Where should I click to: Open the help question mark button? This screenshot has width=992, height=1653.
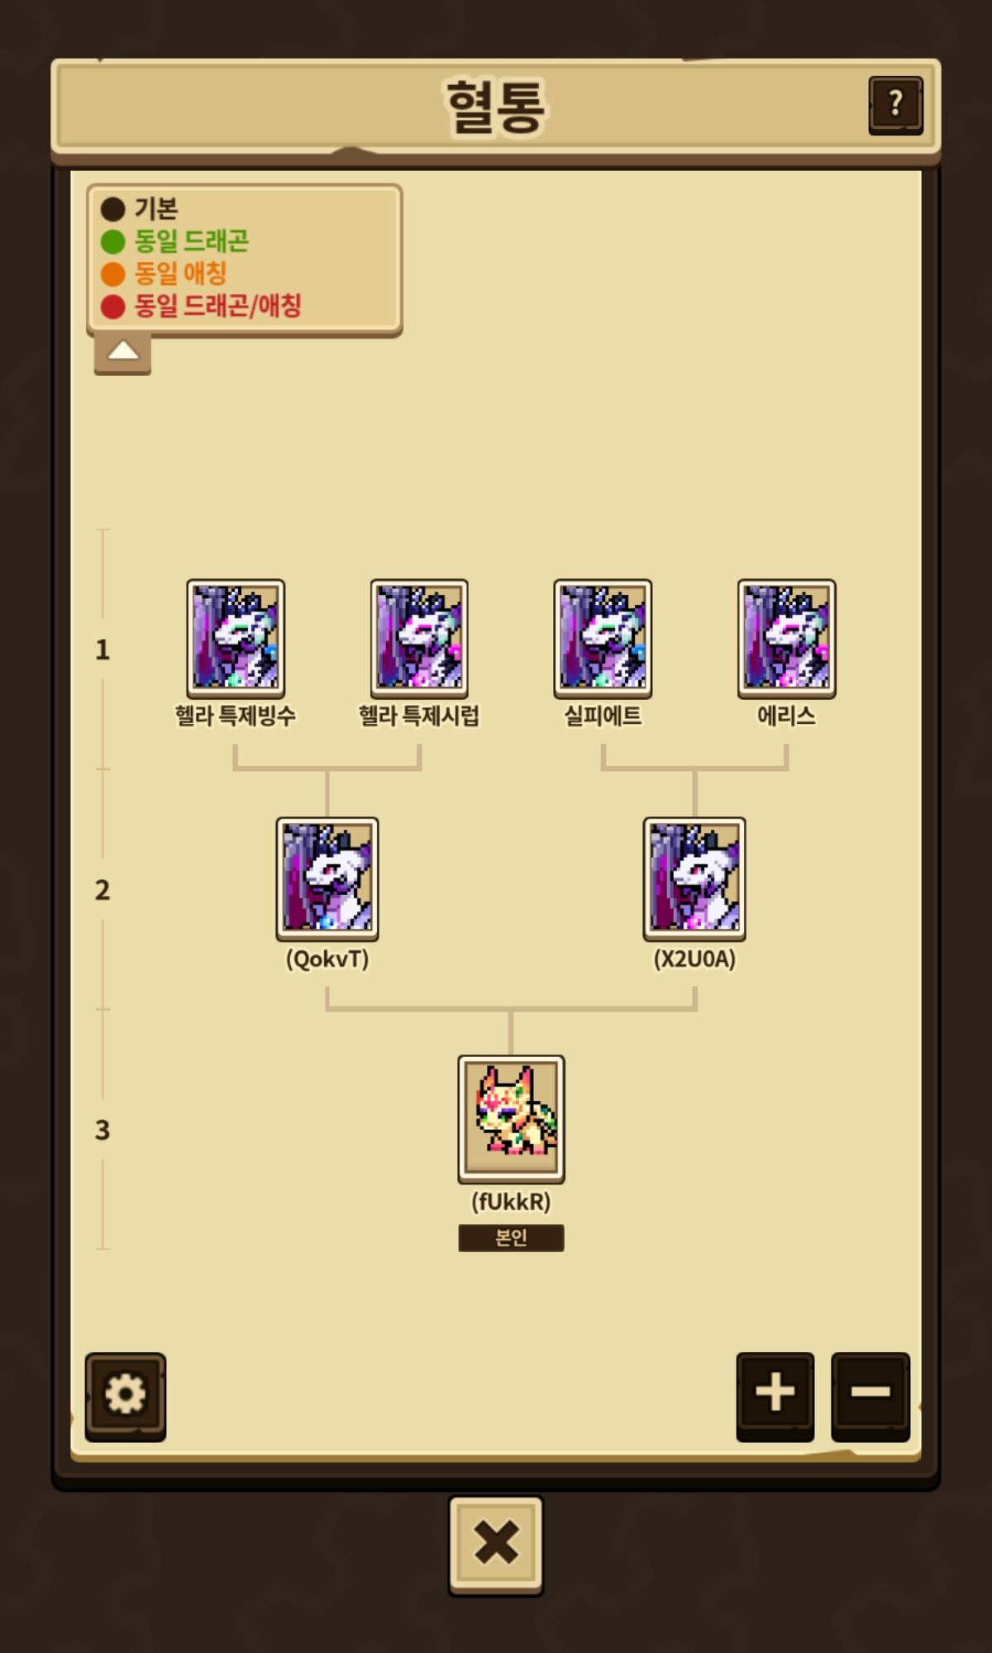point(895,104)
